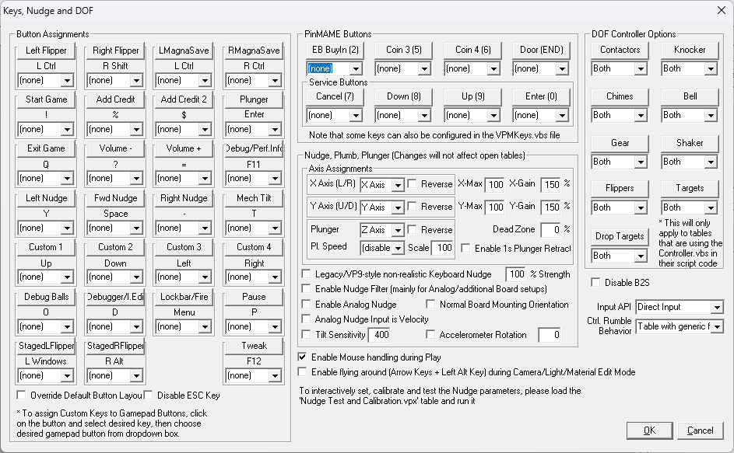Toggle Reverse for Plunger axis
Viewport: 734px width, 453px height.
tap(412, 229)
